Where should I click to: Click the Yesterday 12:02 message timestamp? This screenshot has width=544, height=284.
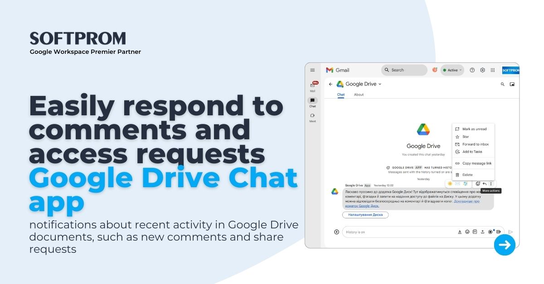[x=383, y=185]
